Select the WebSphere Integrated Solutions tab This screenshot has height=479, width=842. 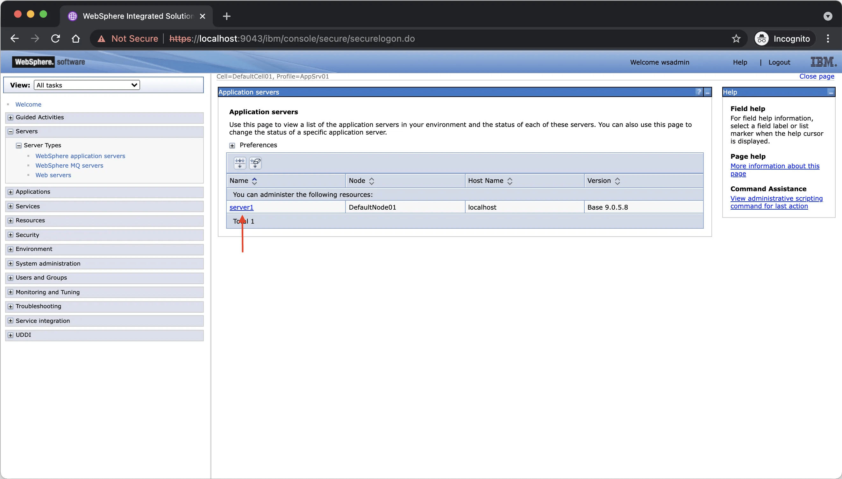tap(136, 16)
